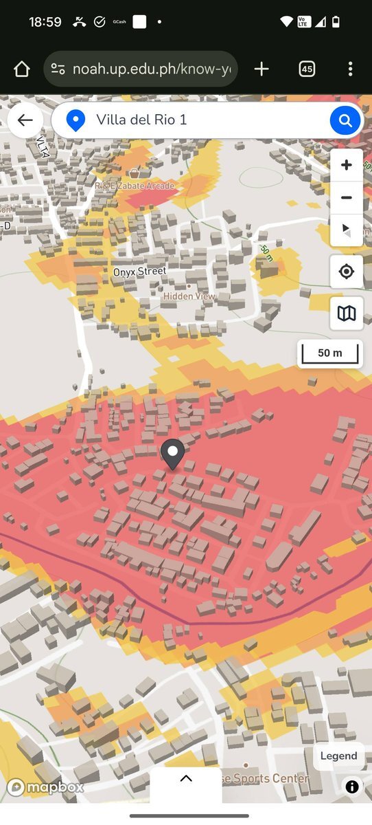This screenshot has width=372, height=825.
Task: Open Chrome three-dot overflow menu
Action: [x=350, y=69]
